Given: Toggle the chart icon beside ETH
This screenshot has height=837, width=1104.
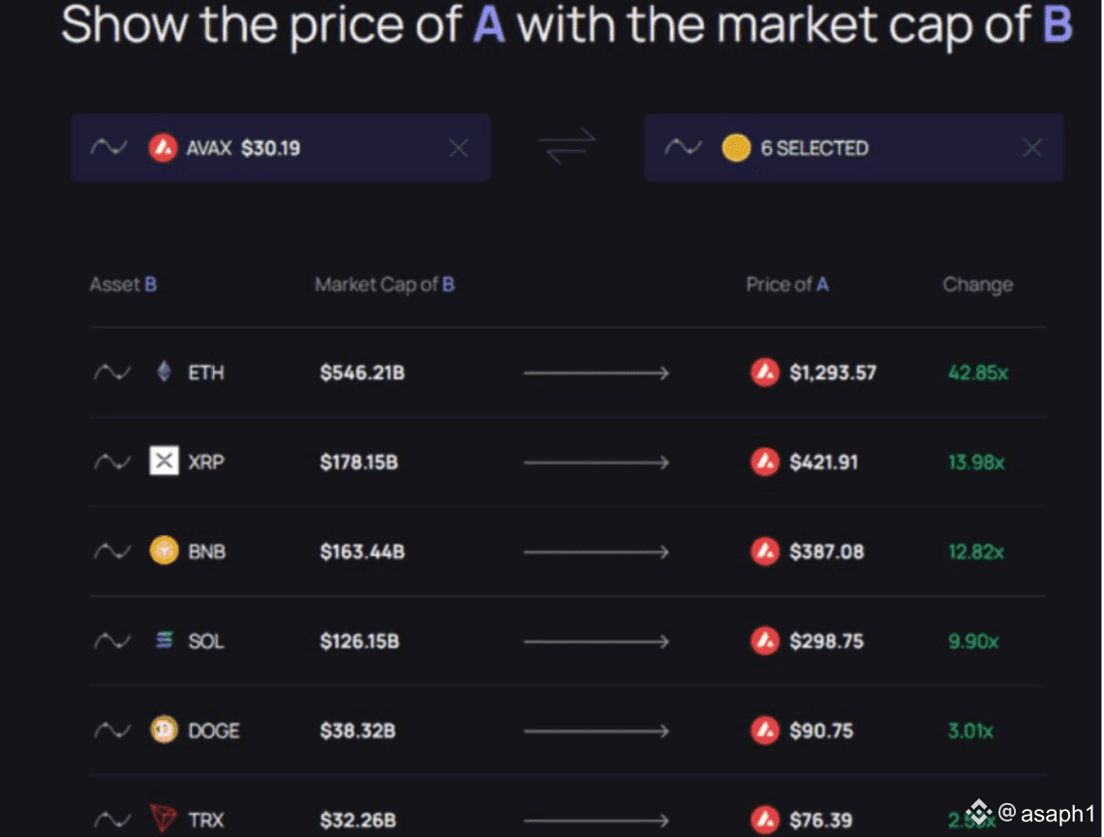Looking at the screenshot, I should [111, 373].
